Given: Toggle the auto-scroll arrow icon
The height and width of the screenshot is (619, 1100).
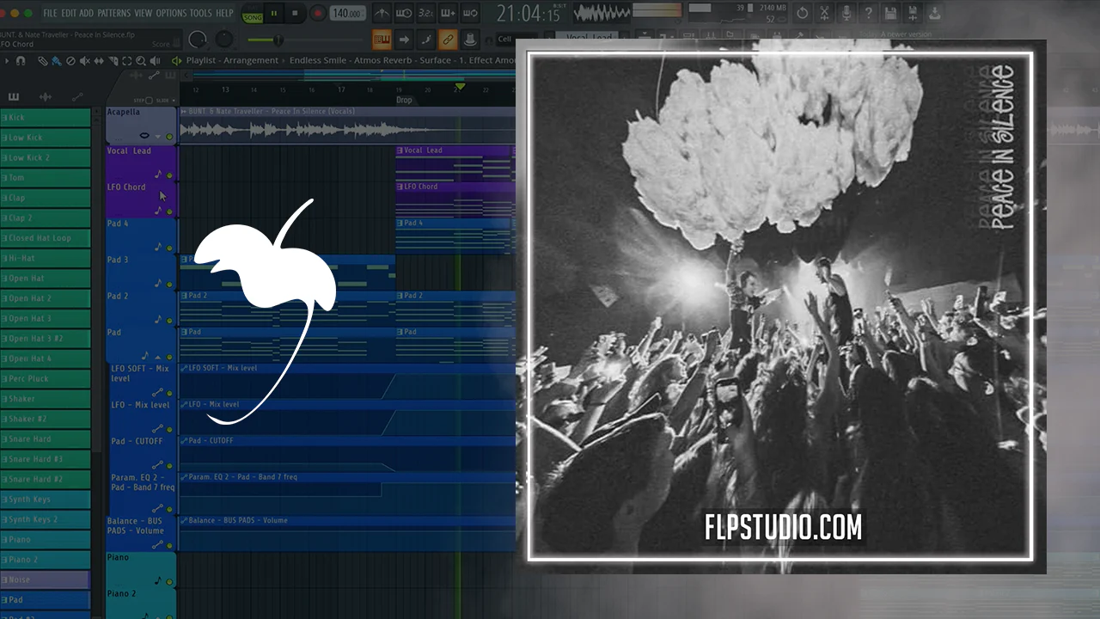Looking at the screenshot, I should [404, 40].
